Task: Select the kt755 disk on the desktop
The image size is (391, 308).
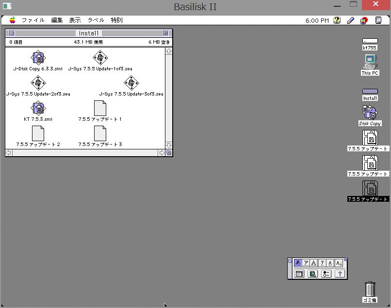Action: [x=370, y=41]
